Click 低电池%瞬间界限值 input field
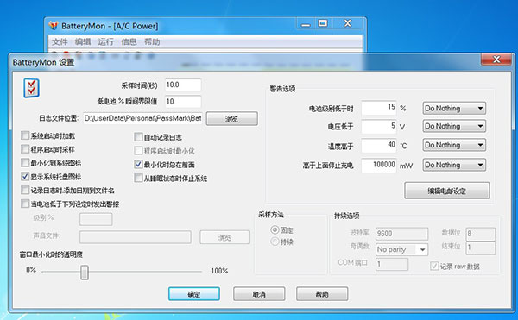Image resolution: width=518 pixels, height=320 pixels. click(x=183, y=101)
